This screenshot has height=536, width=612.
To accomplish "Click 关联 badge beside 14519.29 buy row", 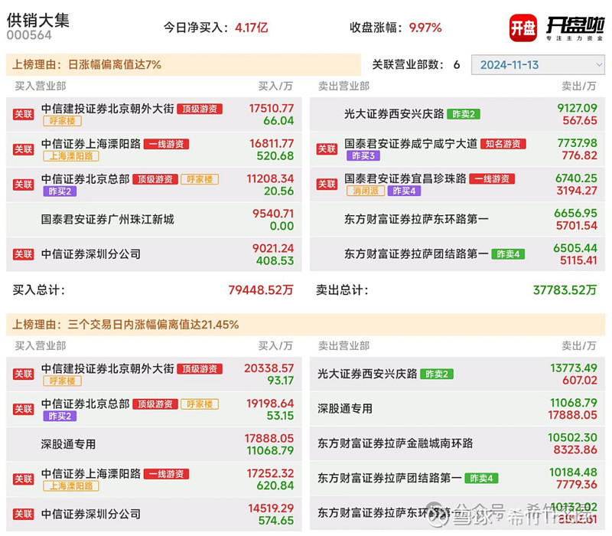I will coord(24,514).
